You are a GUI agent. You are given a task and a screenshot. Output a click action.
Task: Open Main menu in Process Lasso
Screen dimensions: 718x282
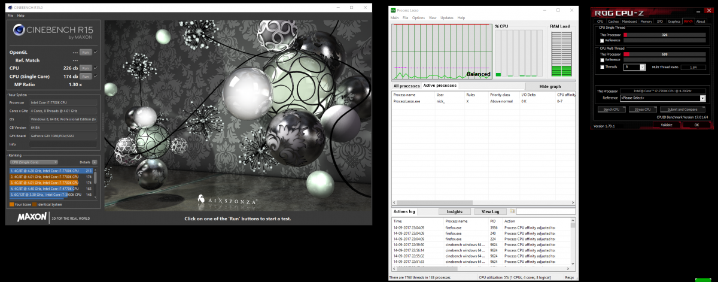[394, 18]
